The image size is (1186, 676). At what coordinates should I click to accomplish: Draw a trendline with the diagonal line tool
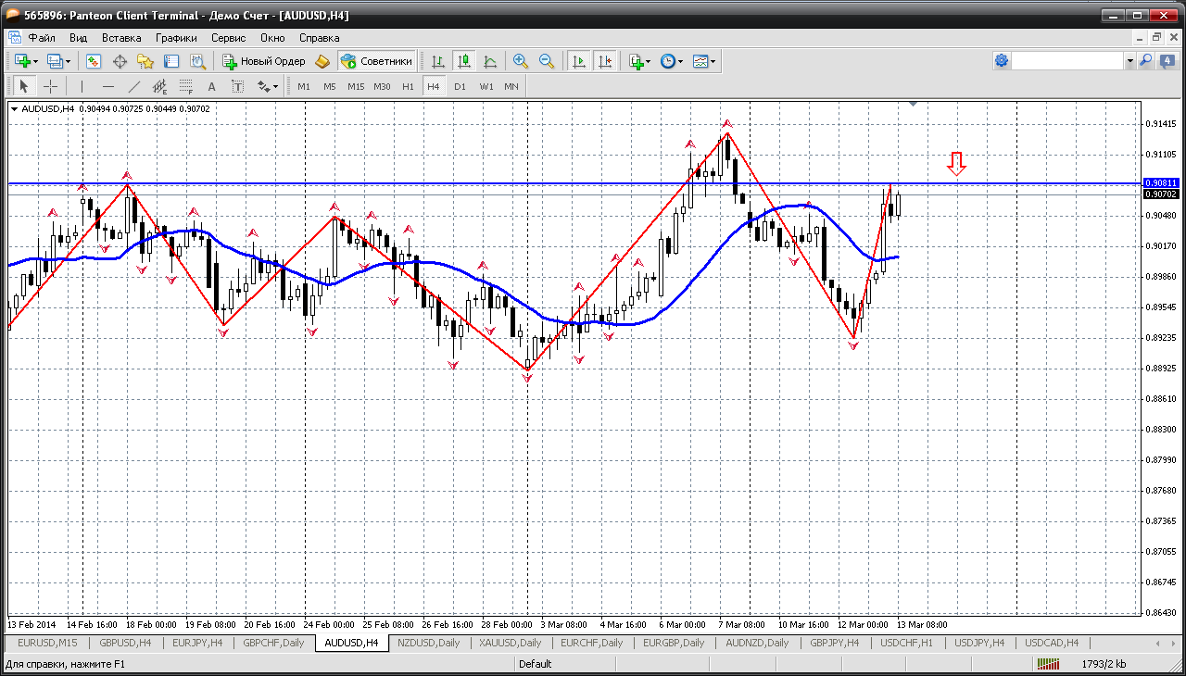(x=134, y=86)
